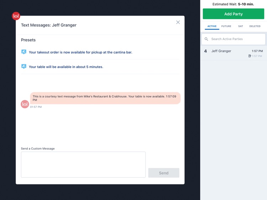This screenshot has width=267, height=200.
Task: Click the 'Text Messages: Jeff Granger' title
Action: pyautogui.click(x=49, y=25)
